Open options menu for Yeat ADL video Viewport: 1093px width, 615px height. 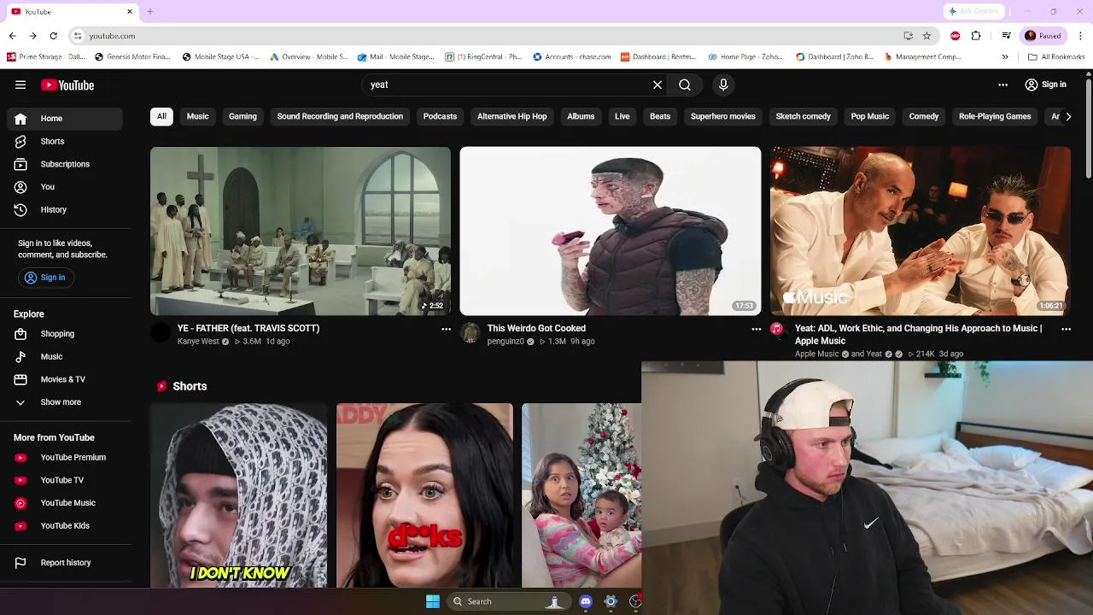point(1066,329)
